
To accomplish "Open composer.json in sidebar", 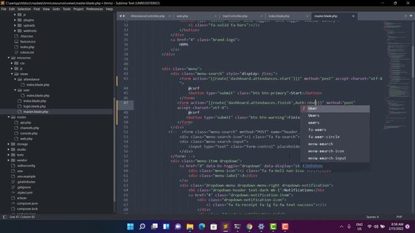I will coord(27,203).
